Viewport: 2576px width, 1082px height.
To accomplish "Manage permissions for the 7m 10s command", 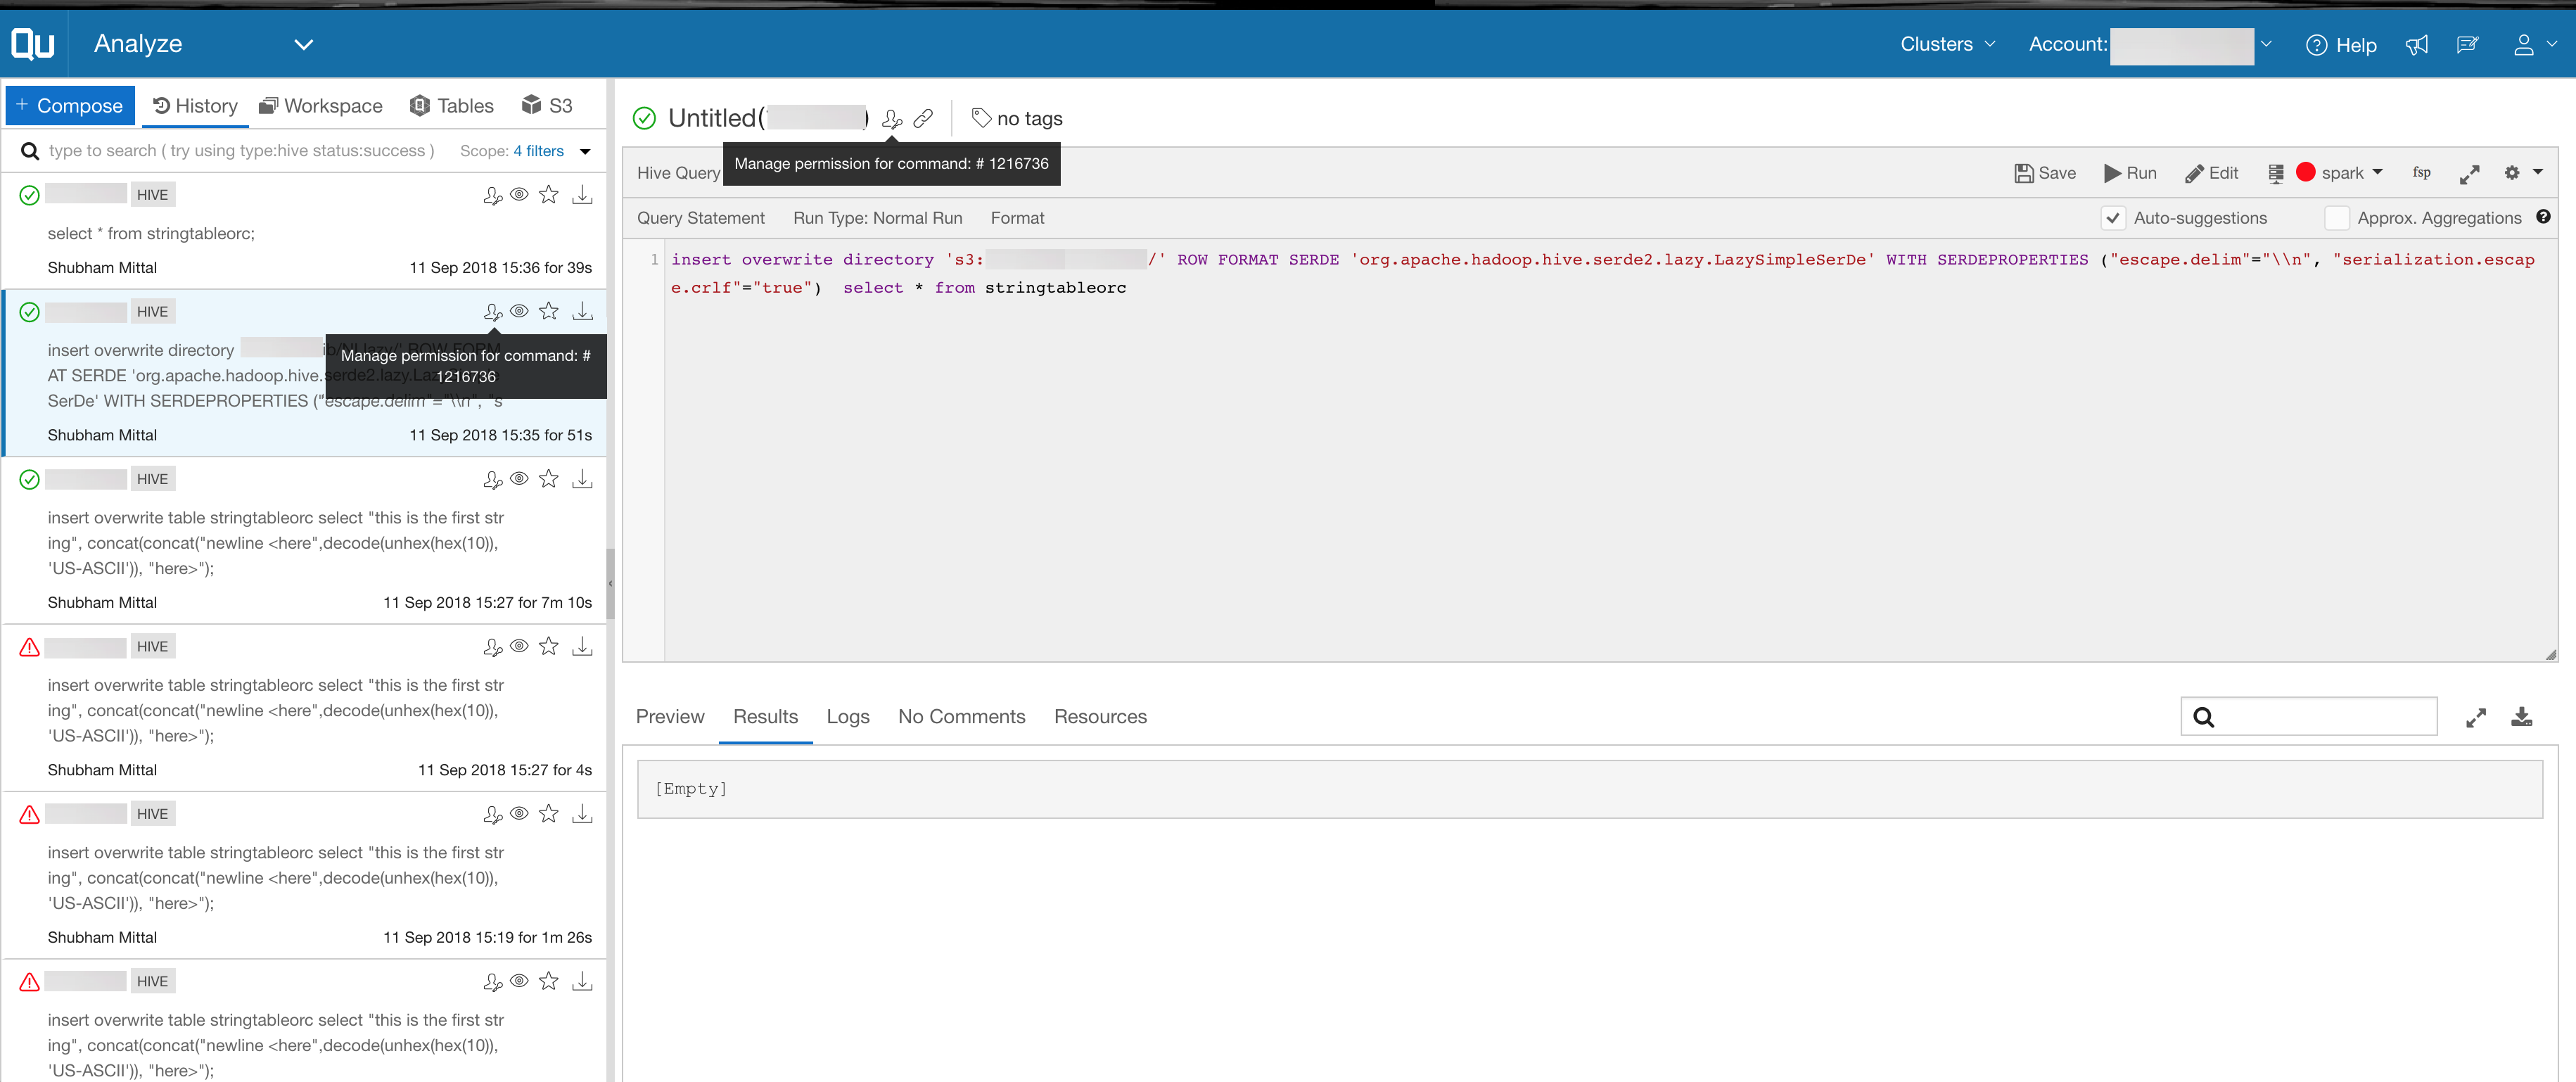I will click(492, 480).
